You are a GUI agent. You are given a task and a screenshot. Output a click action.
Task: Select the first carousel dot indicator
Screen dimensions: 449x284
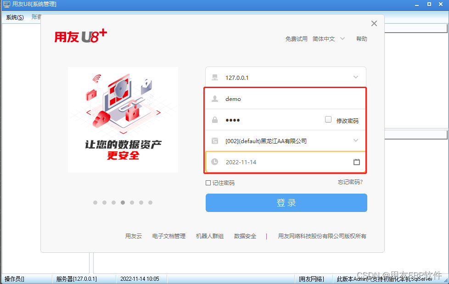95,203
